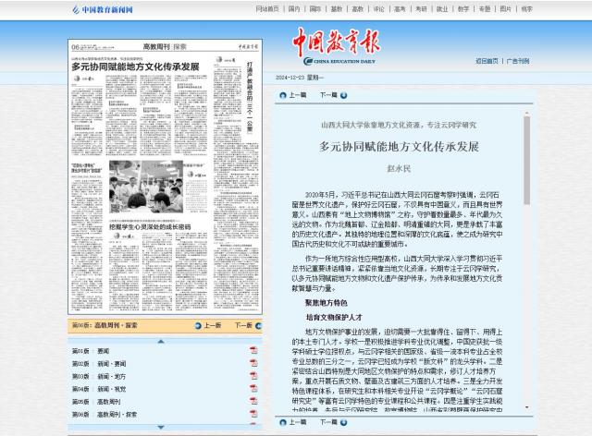Open the PDF icon for 第05版 高教周刊
Viewport: 592px width, 436px height.
253,403
